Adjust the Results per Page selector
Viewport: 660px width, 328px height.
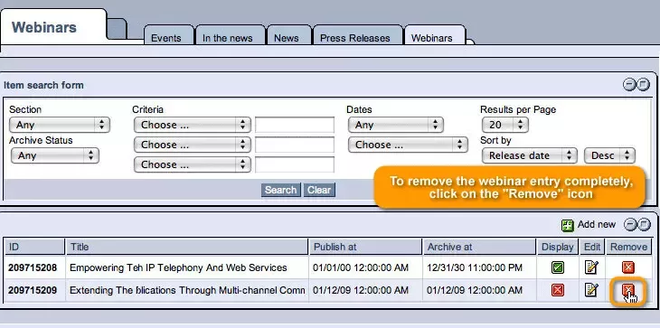tap(505, 125)
